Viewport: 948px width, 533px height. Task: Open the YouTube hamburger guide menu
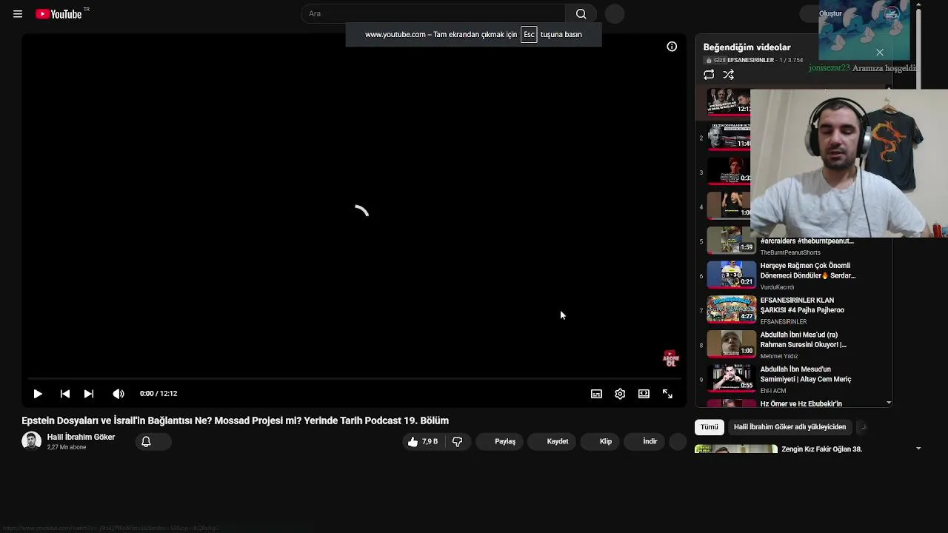[18, 14]
